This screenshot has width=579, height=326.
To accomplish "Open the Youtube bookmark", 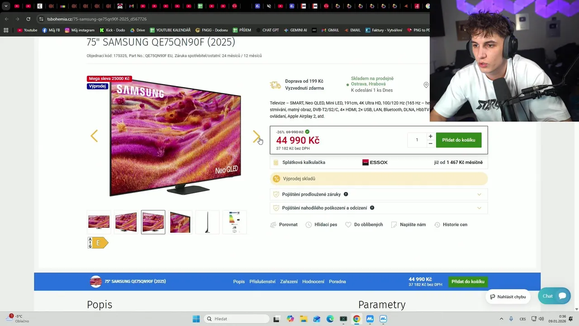I will point(27,30).
